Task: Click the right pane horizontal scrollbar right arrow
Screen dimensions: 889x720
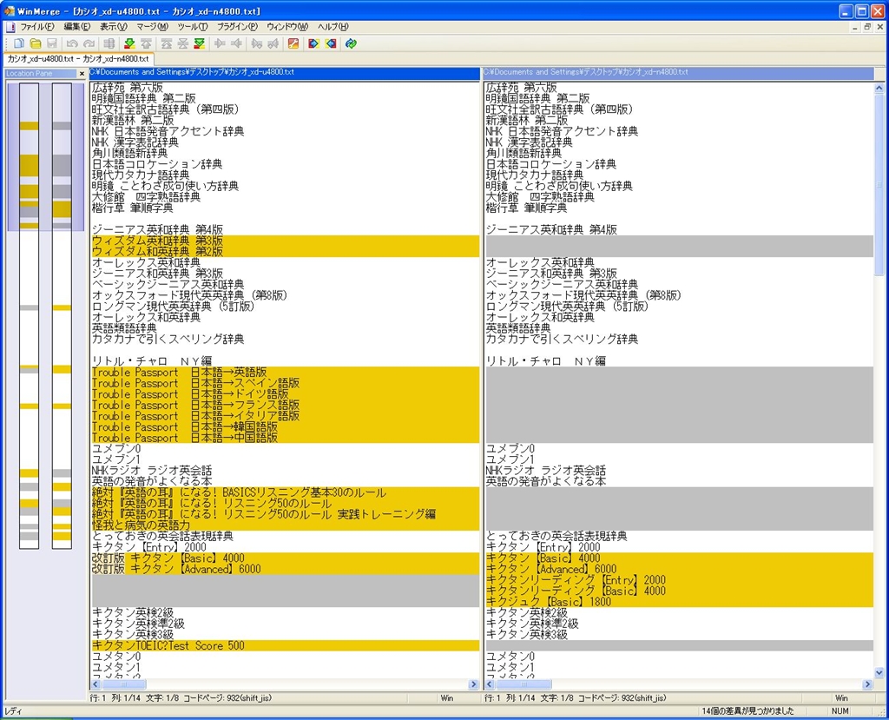Action: click(867, 684)
